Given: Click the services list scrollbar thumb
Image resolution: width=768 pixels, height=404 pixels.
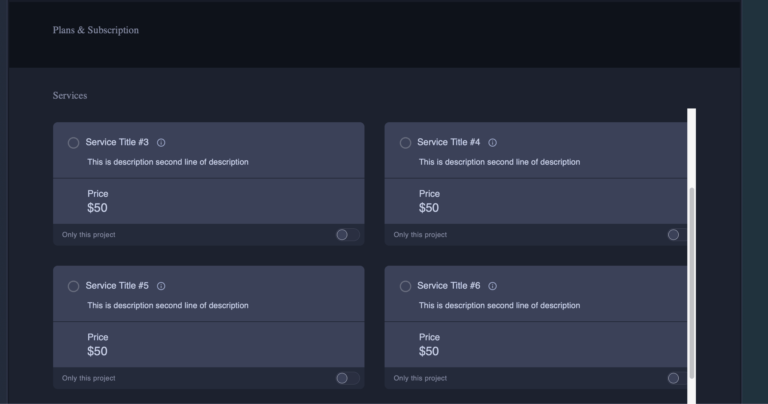Looking at the screenshot, I should pos(692,283).
